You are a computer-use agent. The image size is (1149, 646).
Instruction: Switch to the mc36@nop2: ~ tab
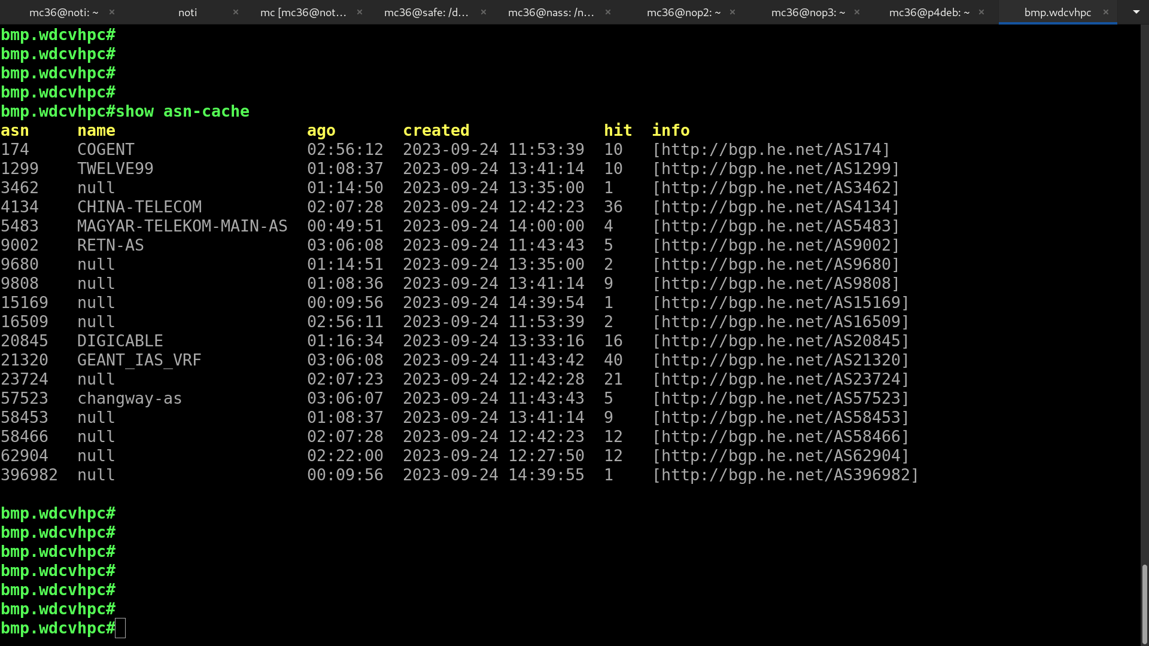click(683, 12)
